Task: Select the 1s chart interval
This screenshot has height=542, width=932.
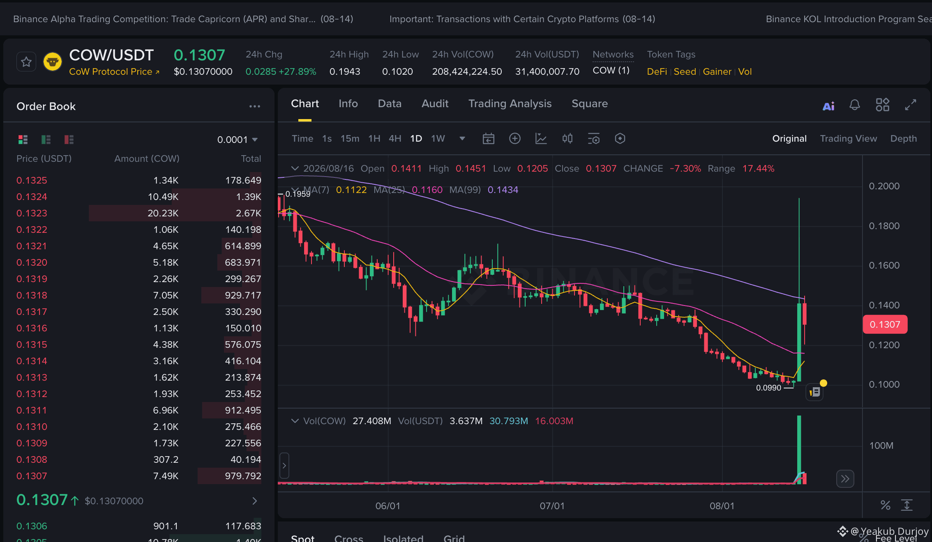Action: point(327,139)
